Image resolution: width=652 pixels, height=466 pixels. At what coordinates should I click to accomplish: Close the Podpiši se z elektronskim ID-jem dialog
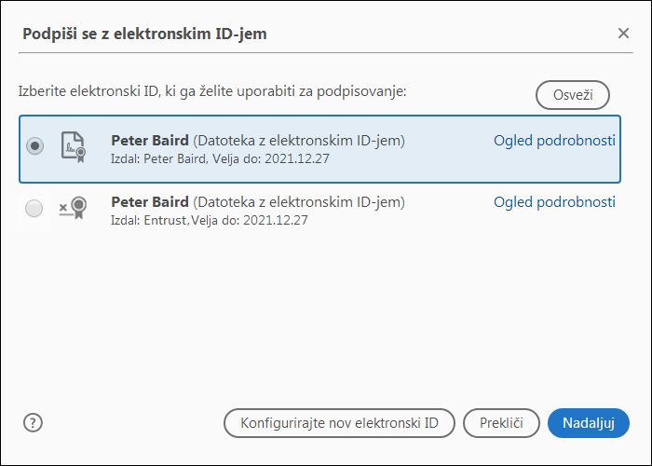tap(623, 34)
